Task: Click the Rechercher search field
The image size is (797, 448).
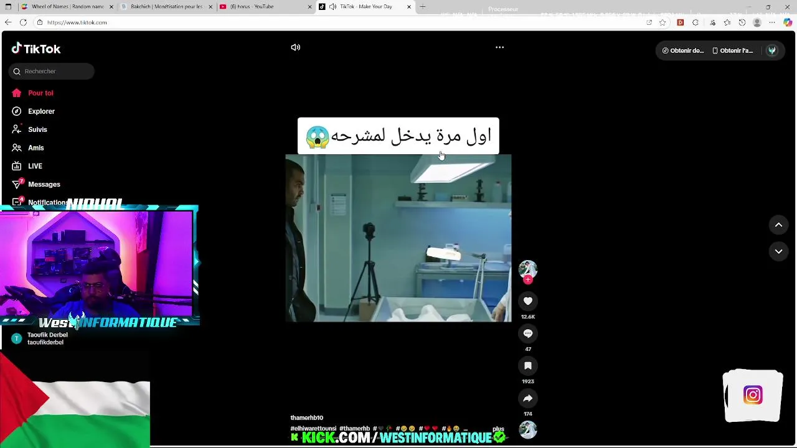Action: click(x=52, y=71)
